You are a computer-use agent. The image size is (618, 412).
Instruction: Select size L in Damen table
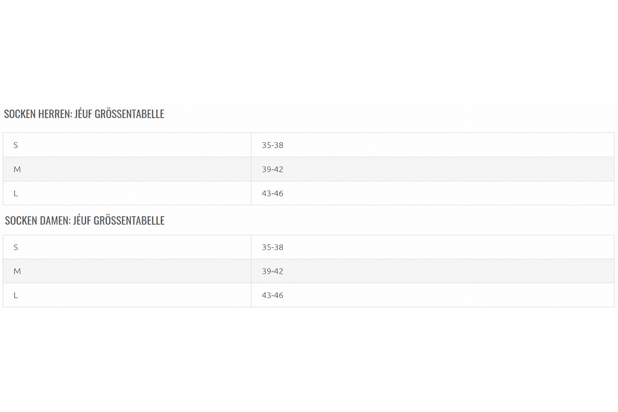tap(15, 295)
